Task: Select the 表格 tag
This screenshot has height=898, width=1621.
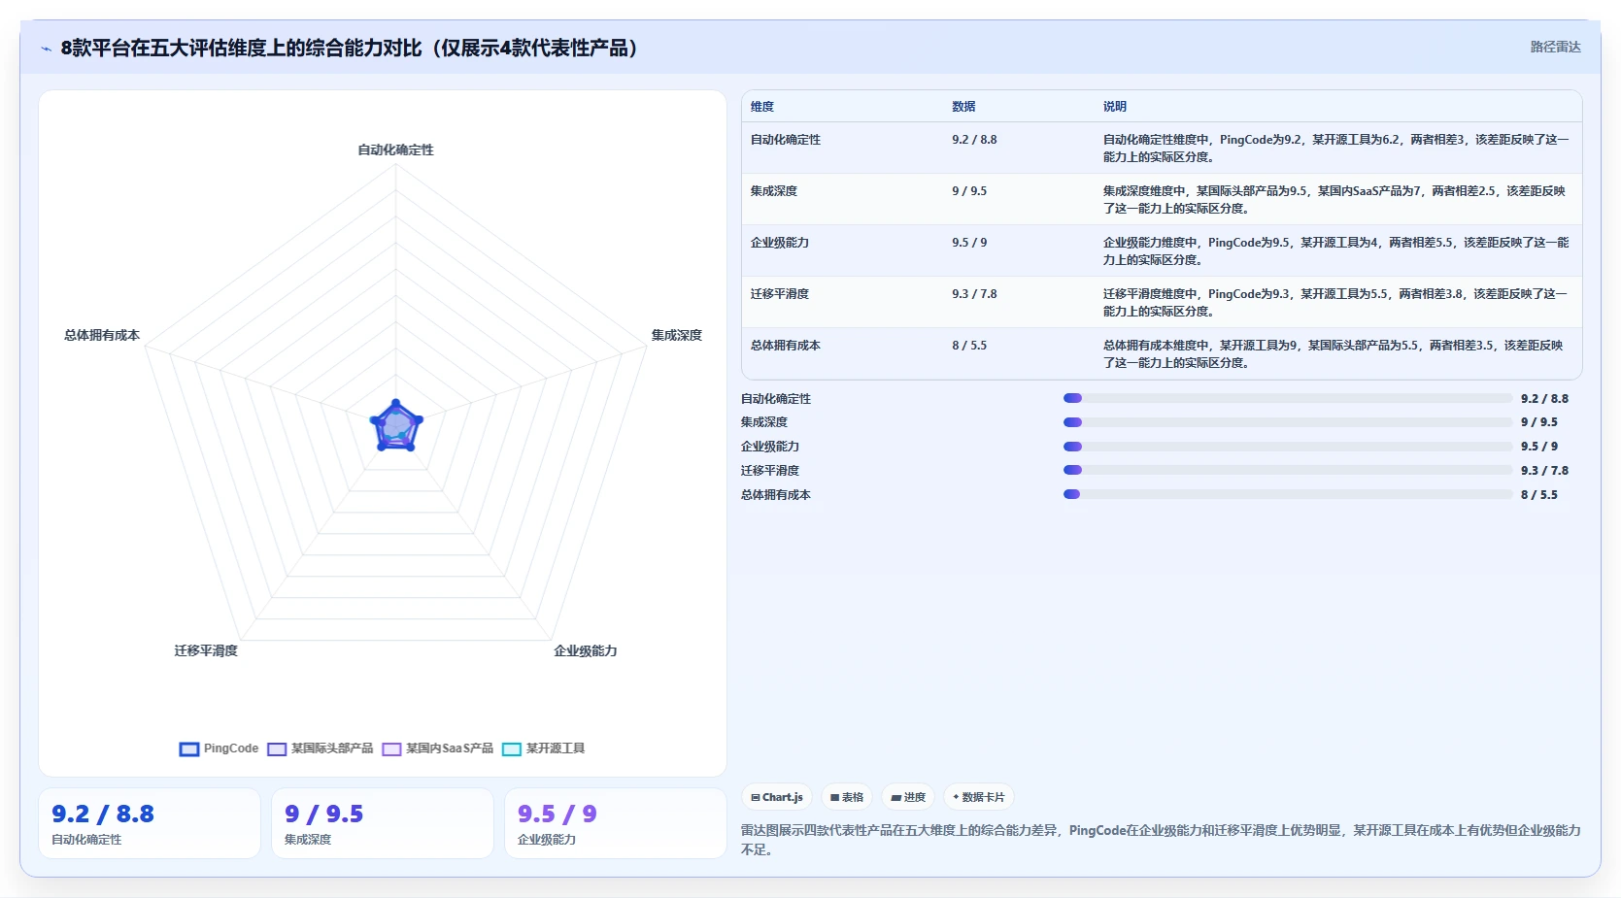Action: [x=847, y=797]
